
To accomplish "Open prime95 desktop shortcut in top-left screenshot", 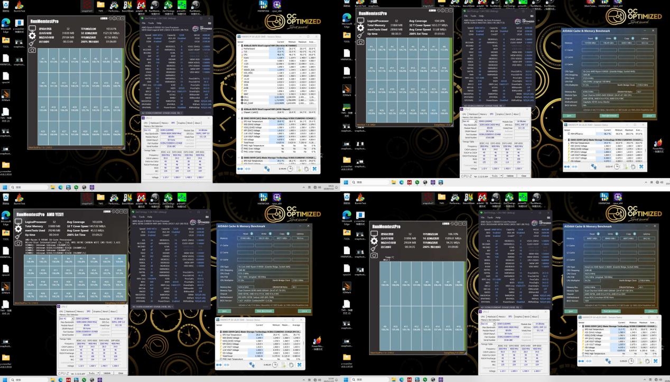I will [x=181, y=6].
